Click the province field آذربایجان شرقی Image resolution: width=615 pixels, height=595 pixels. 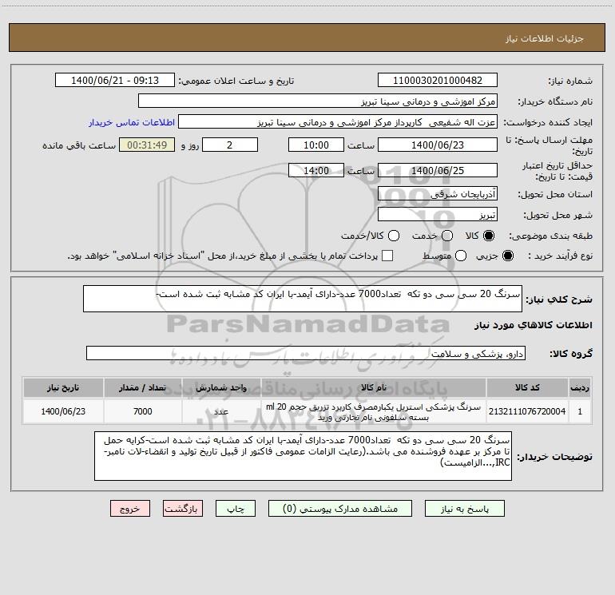coord(438,194)
